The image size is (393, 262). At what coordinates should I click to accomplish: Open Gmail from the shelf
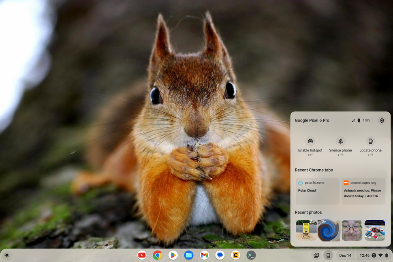pos(204,255)
